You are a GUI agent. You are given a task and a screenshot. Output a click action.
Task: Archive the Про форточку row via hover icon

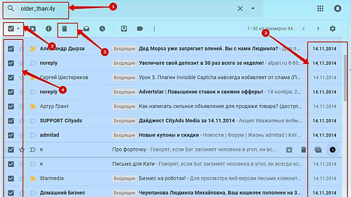pos(289,150)
